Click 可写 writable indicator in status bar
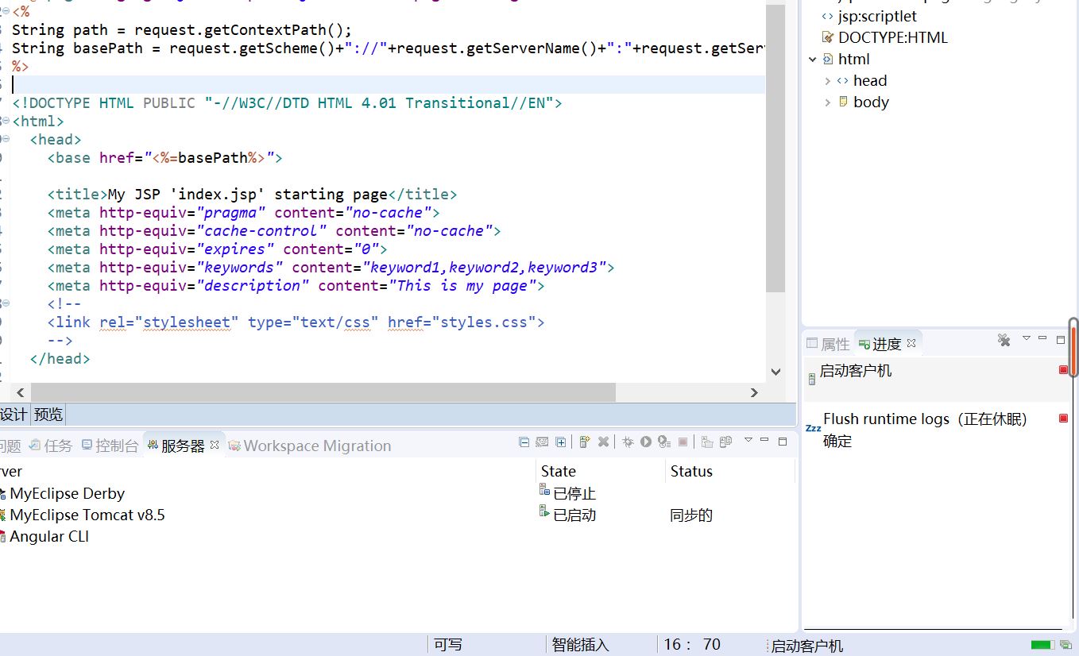Screen dimensions: 1079x656 [448, 645]
